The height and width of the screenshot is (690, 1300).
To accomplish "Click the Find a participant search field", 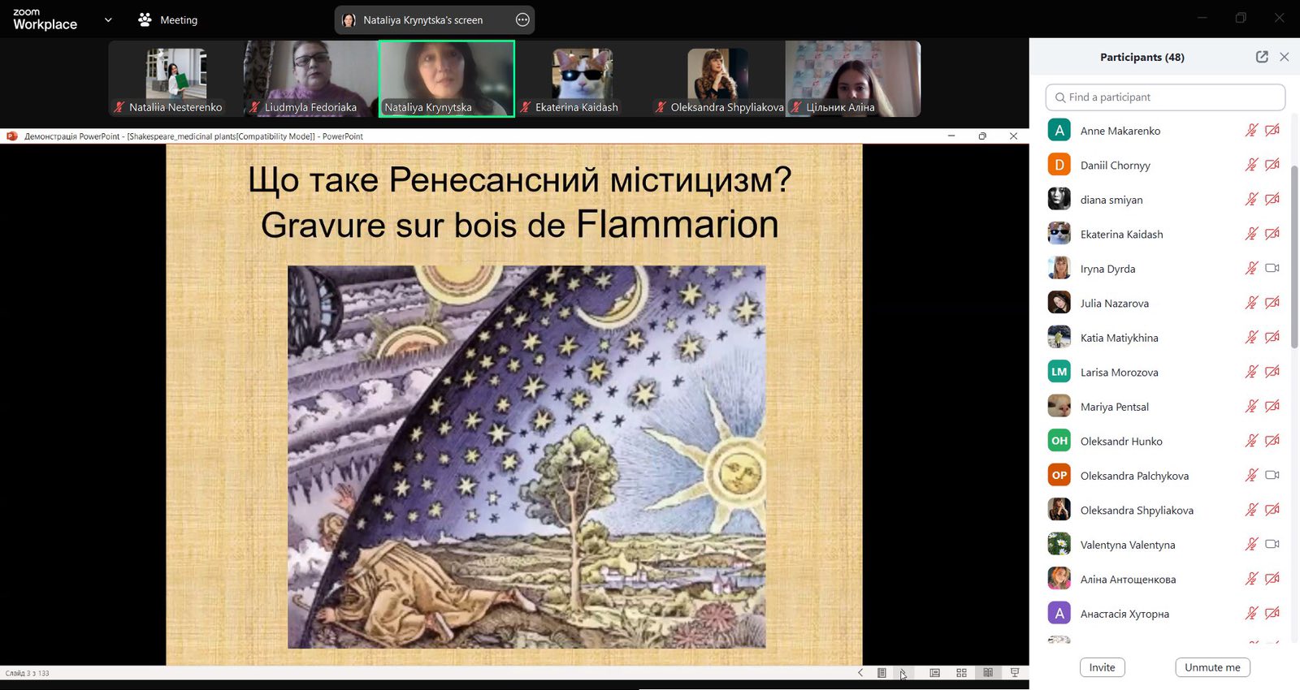I will point(1165,97).
